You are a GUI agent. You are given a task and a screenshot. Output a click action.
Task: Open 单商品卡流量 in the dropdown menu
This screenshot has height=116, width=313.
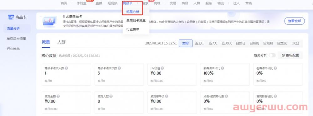(136, 20)
